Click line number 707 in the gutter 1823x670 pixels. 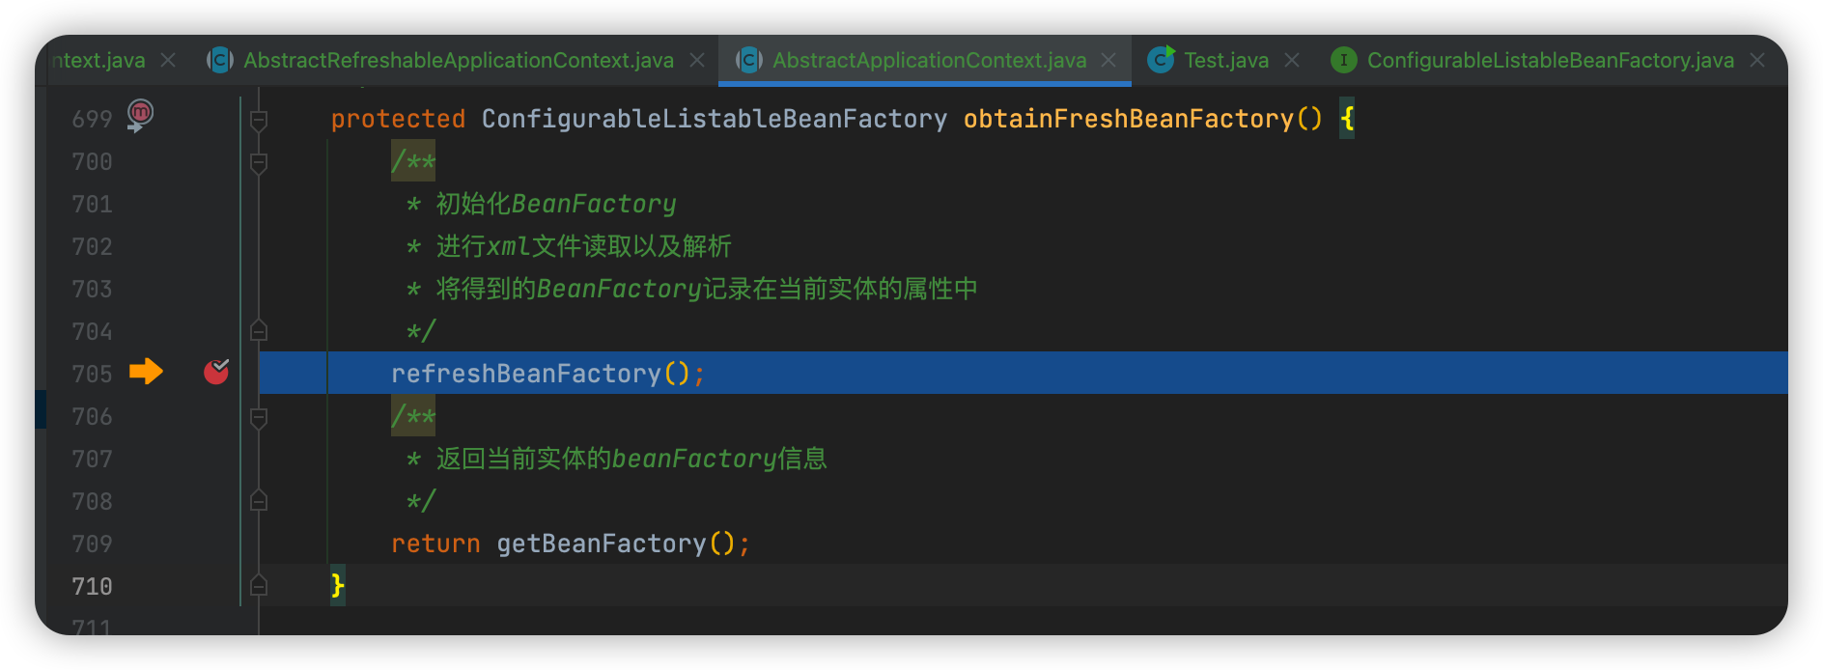92,460
